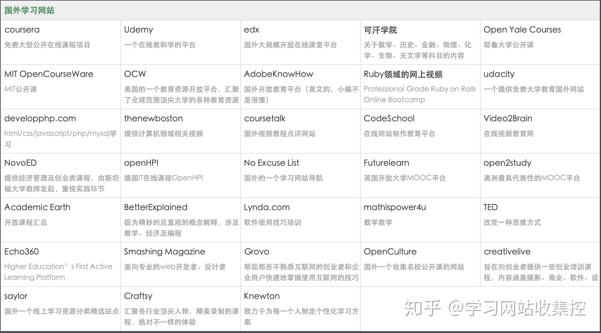Click description 开放课程汇总
The image size is (601, 333).
pos(25,223)
